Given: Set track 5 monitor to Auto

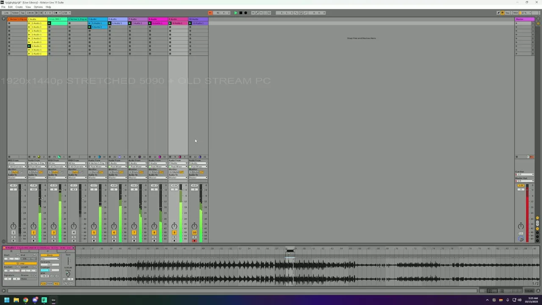Looking at the screenshot, I should pos(95,172).
